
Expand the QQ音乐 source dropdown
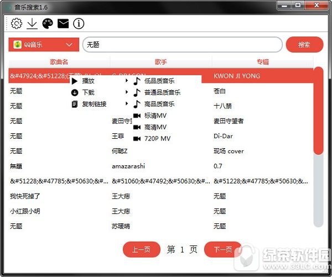[69, 45]
